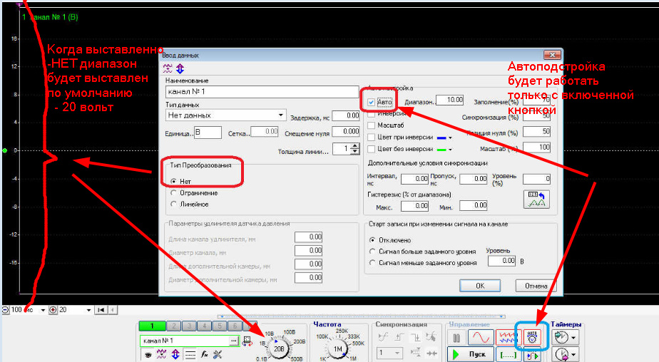Click the green bracket range button
This screenshot has height=362, width=659.
[x=508, y=354]
